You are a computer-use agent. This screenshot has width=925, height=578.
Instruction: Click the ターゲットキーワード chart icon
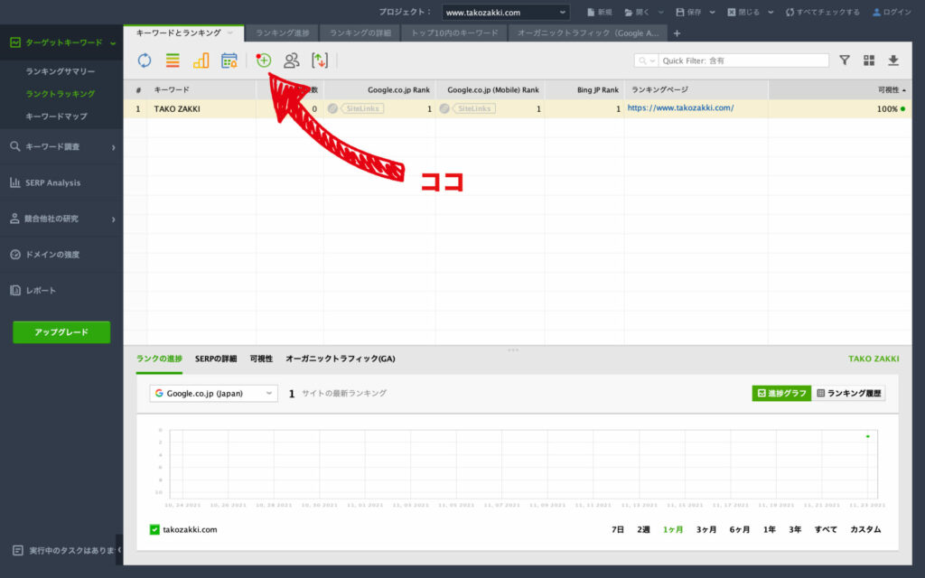[x=15, y=42]
